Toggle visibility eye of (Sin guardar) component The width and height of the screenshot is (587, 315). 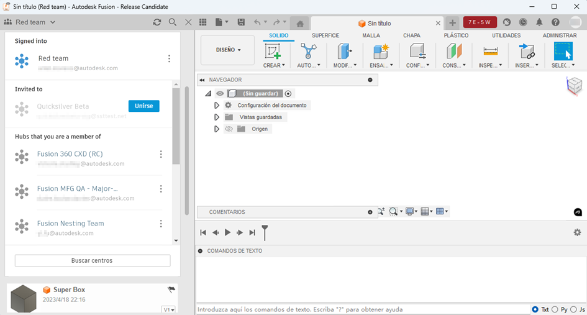[220, 93]
